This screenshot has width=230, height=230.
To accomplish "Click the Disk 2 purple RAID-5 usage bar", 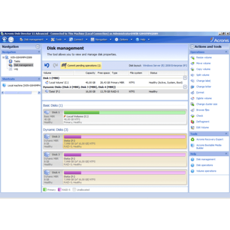I will (125, 137).
